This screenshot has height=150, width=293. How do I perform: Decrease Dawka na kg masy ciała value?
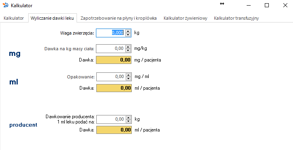point(128,50)
